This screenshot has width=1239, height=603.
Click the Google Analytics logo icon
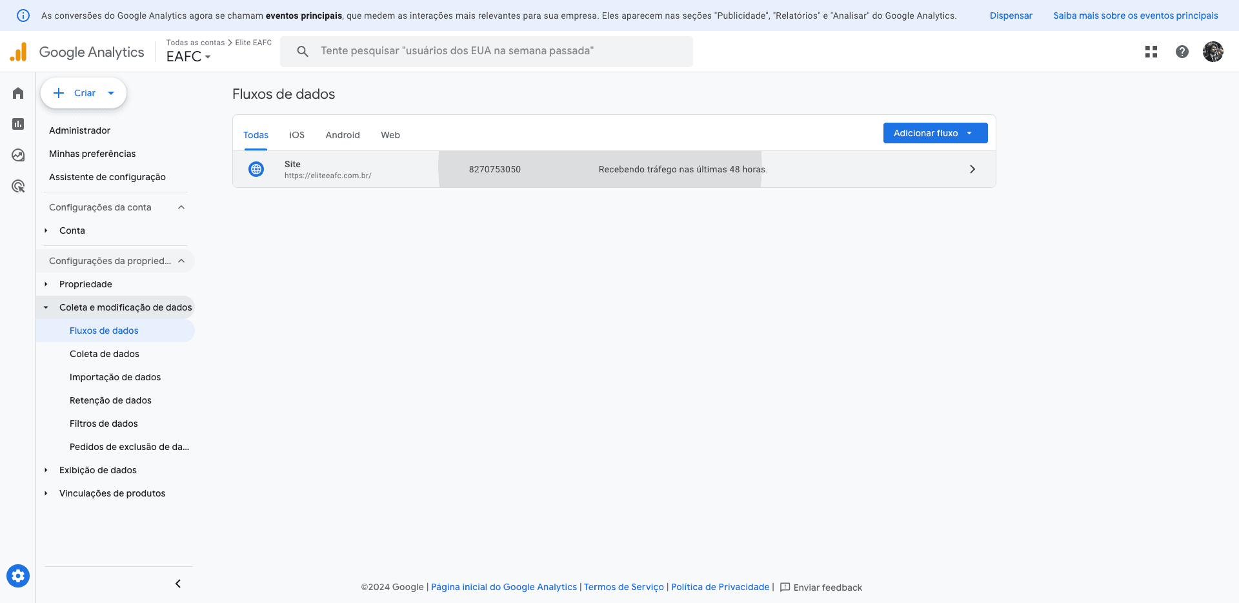pos(19,52)
